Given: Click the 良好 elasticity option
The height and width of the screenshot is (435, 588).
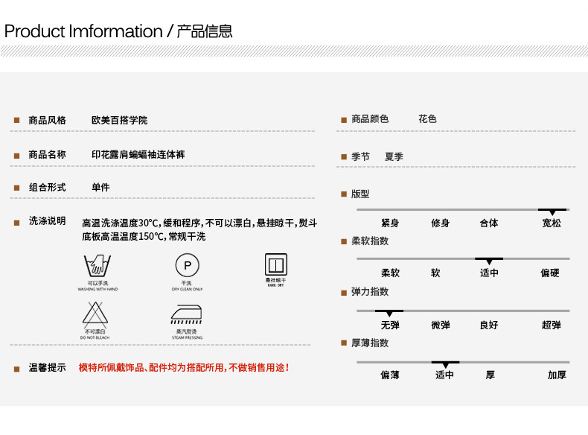Looking at the screenshot, I should click(x=489, y=325).
